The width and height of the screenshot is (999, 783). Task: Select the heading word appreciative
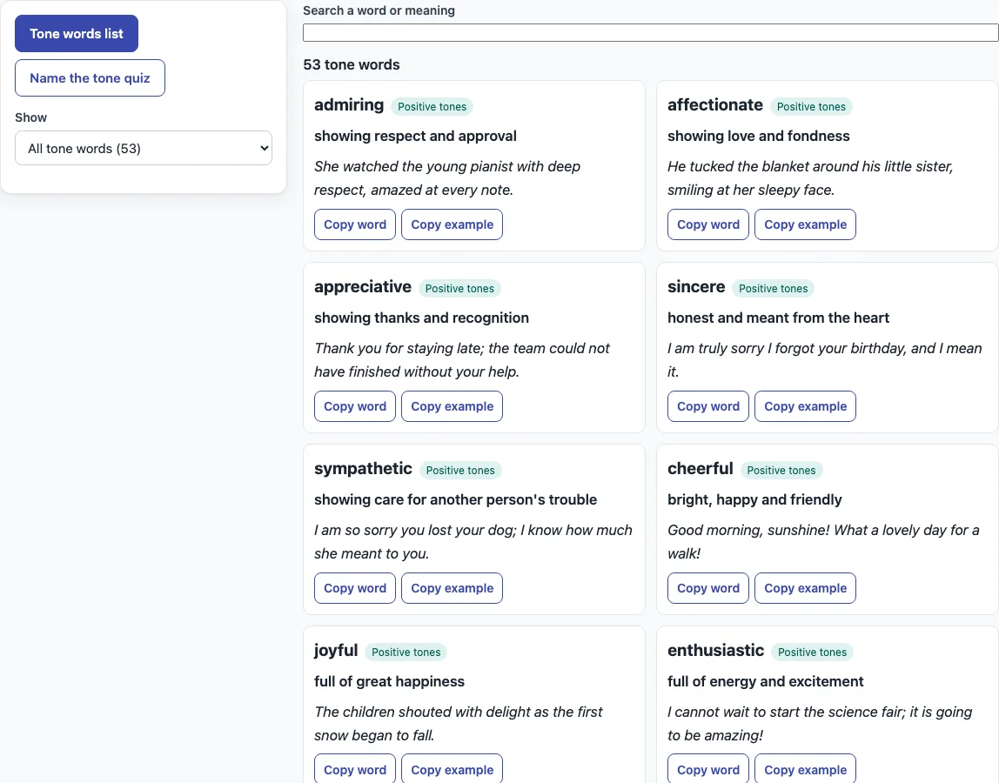click(x=363, y=287)
